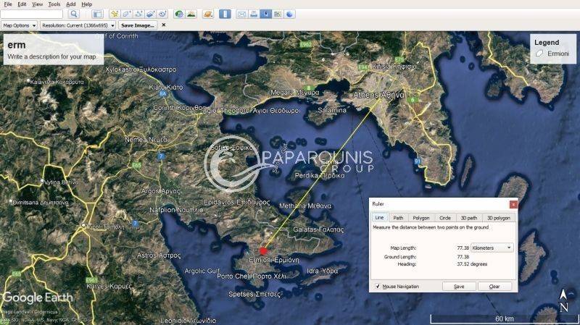Switch to the Polygon tab in Ruler
Image resolution: width=580 pixels, height=325 pixels.
(420, 218)
